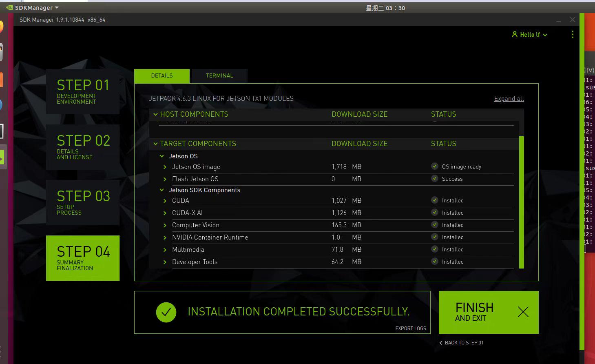This screenshot has height=364, width=595.
Task: Click Finish and Exit button
Action: 489,312
